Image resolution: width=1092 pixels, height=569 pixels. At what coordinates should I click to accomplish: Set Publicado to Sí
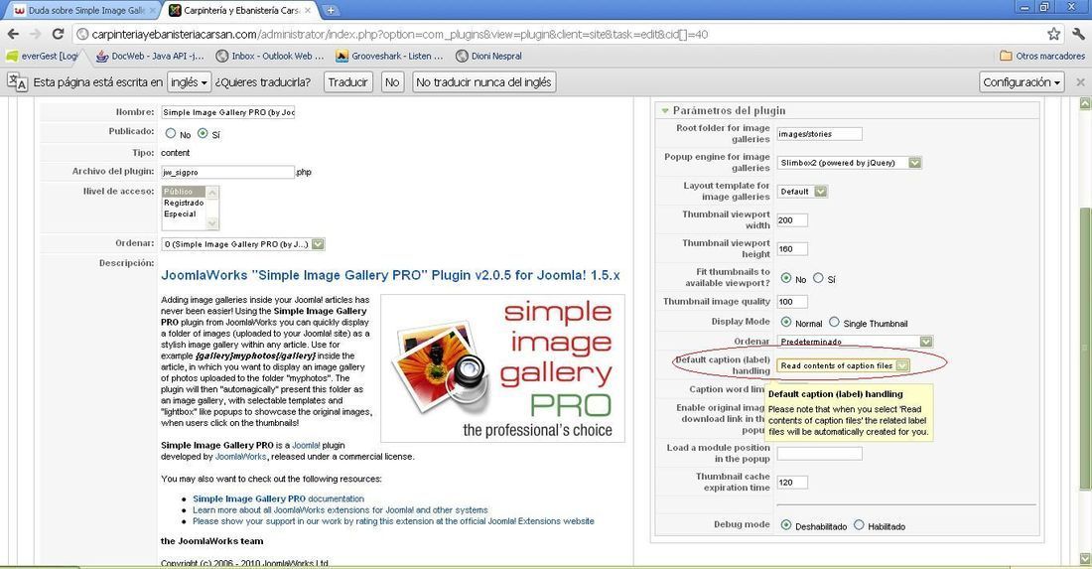[x=203, y=133]
